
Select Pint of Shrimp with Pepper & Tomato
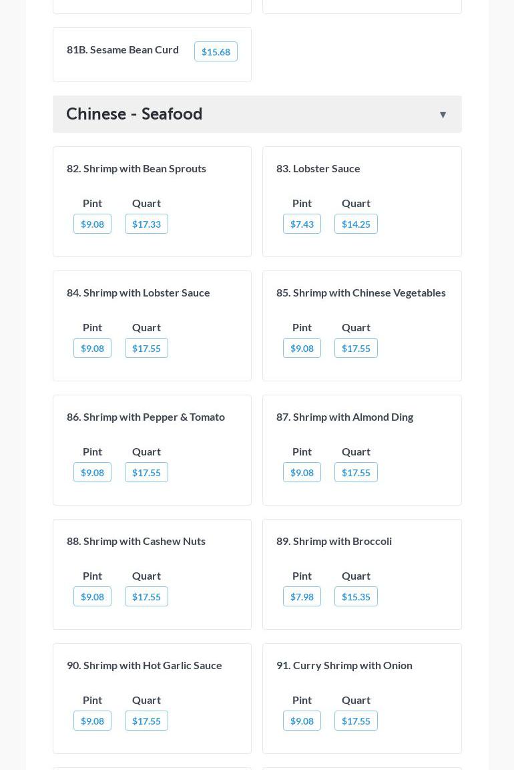pos(92,473)
